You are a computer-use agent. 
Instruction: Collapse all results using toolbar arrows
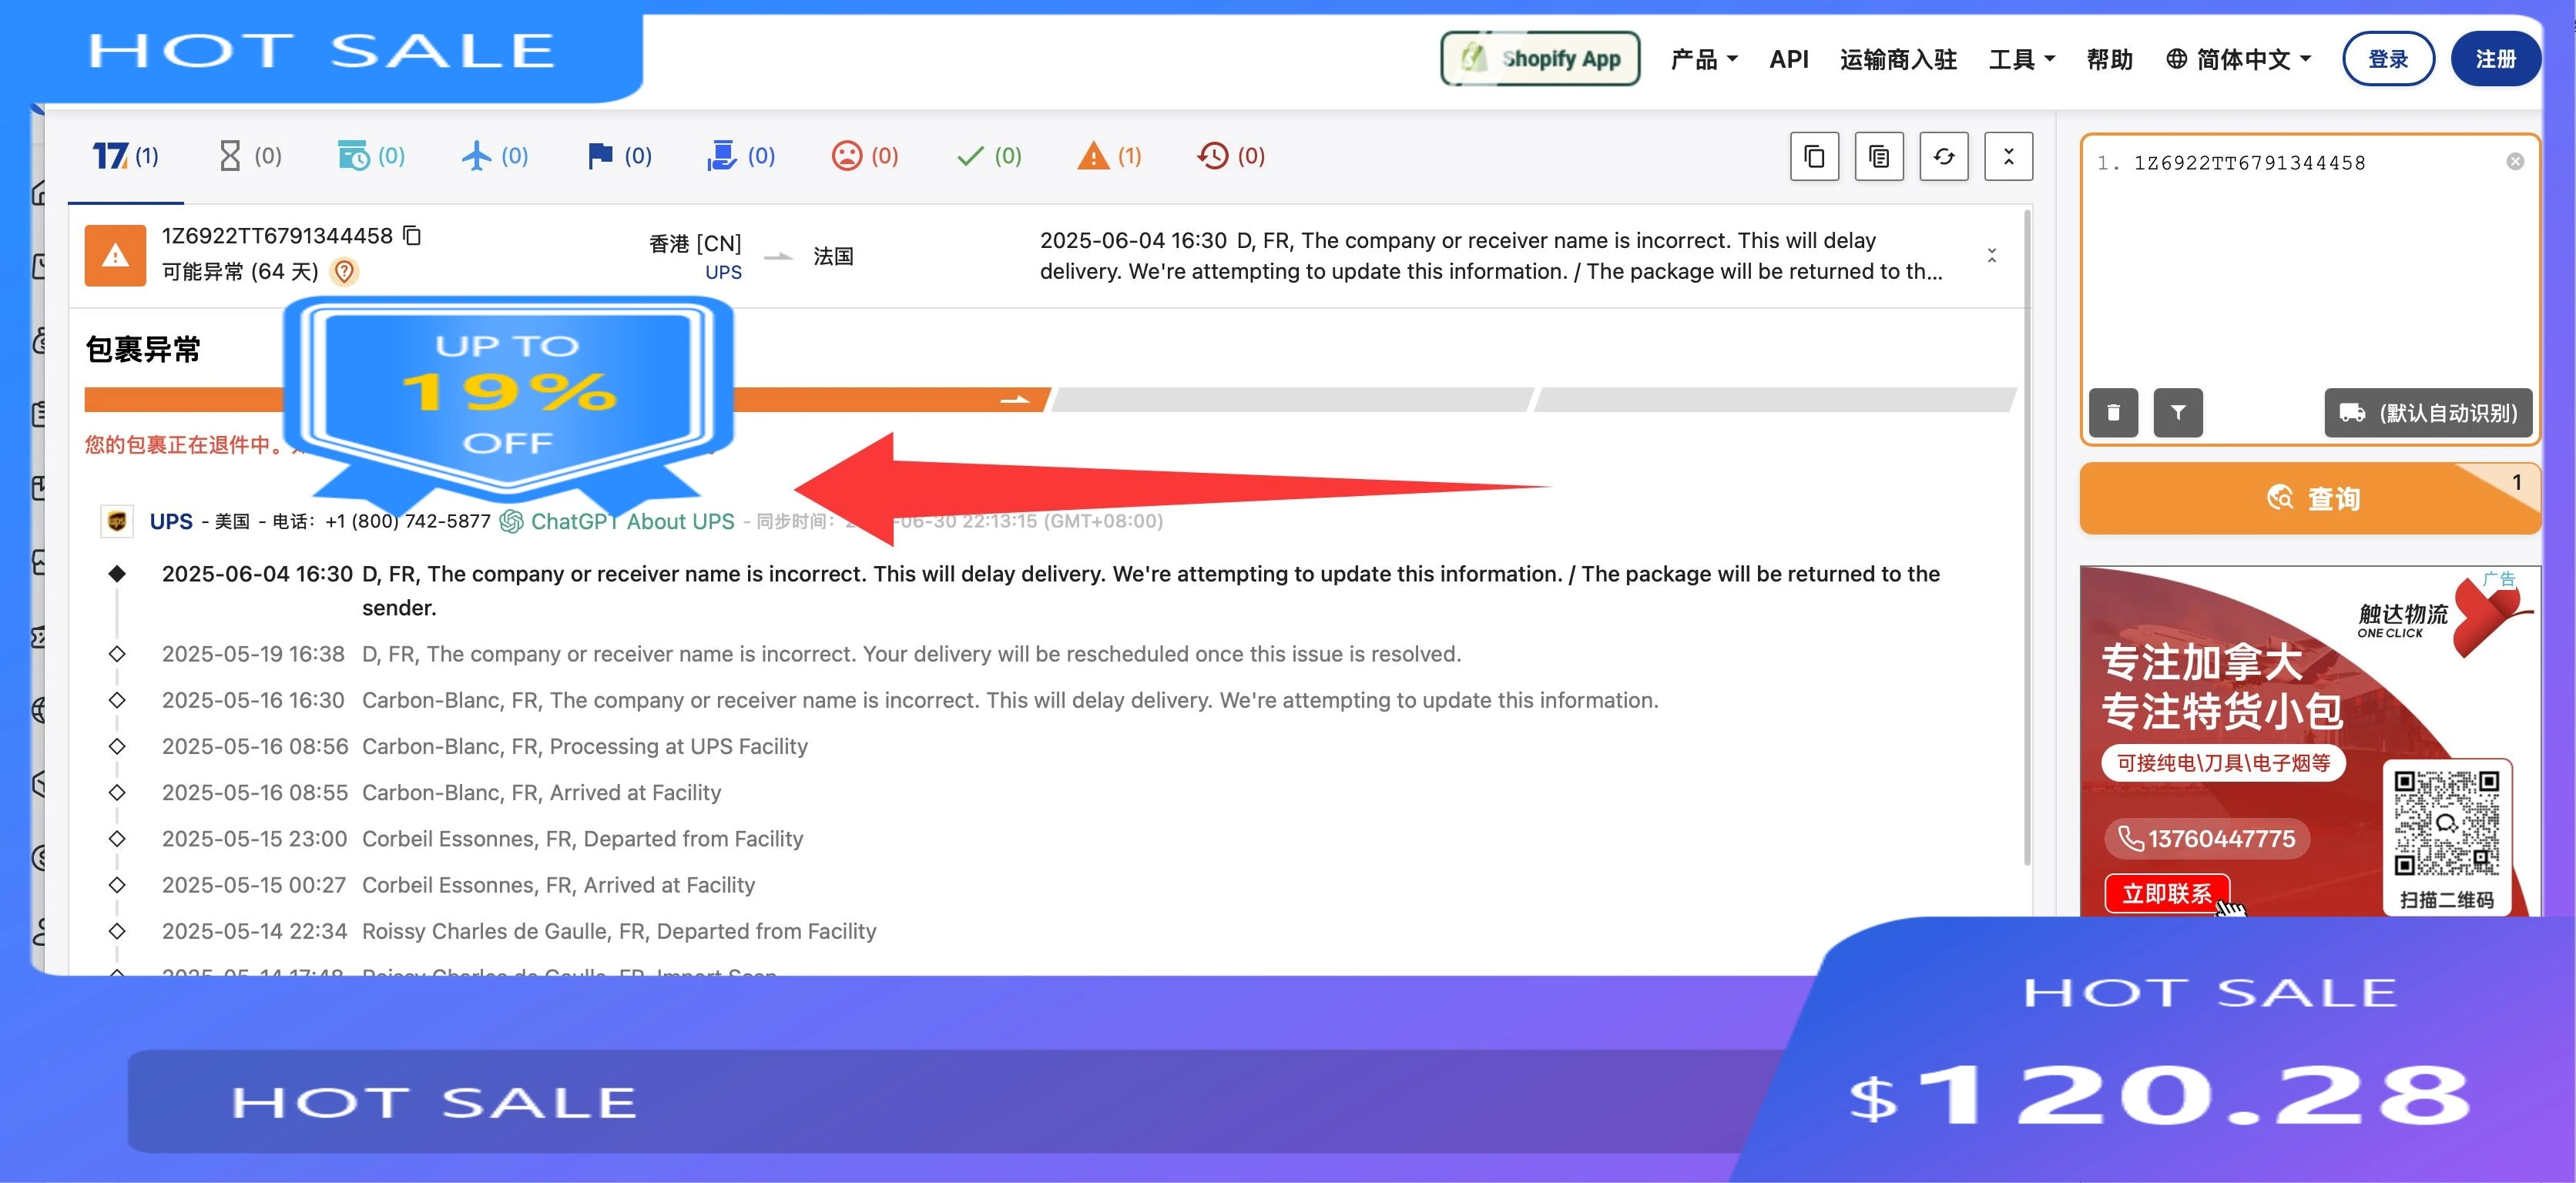coord(2008,157)
